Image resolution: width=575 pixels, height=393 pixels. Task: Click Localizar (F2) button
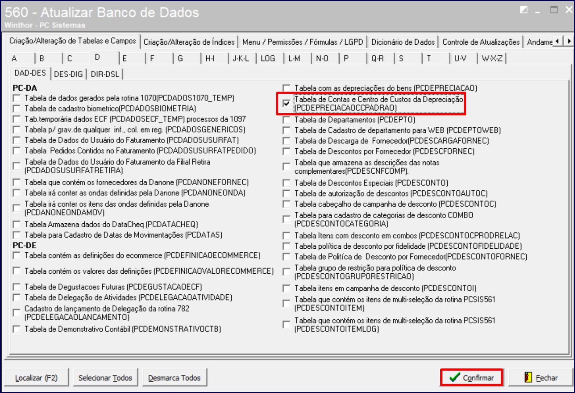[x=36, y=378]
